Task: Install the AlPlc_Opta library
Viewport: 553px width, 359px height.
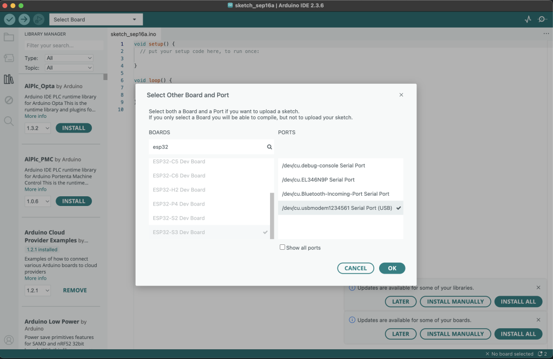Action: click(x=73, y=128)
